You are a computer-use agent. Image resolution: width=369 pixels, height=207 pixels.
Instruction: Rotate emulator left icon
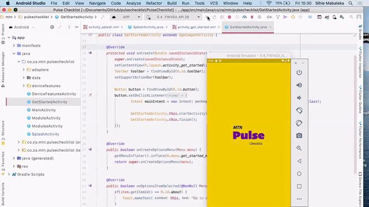[299, 110]
